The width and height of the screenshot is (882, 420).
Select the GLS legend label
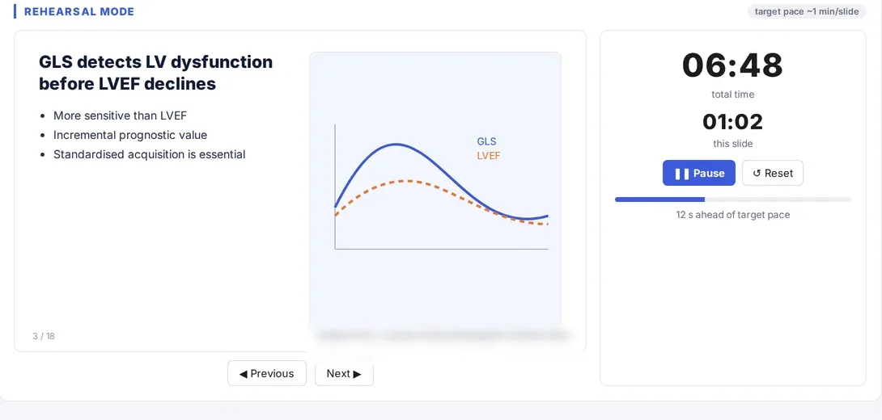coord(486,141)
